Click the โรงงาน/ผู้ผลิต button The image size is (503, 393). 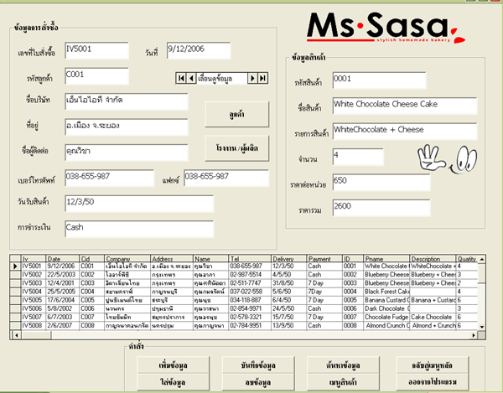pyautogui.click(x=236, y=148)
